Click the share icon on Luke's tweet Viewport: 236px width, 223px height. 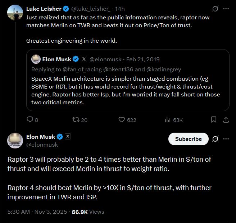(x=226, y=120)
